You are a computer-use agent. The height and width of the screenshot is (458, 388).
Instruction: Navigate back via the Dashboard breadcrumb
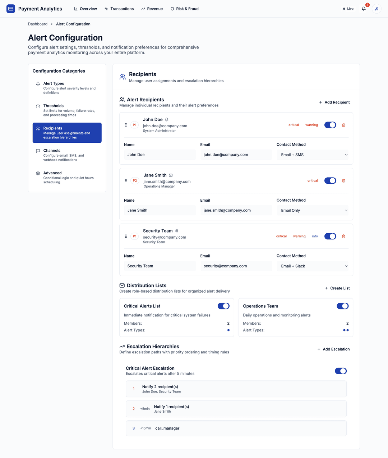click(x=37, y=24)
